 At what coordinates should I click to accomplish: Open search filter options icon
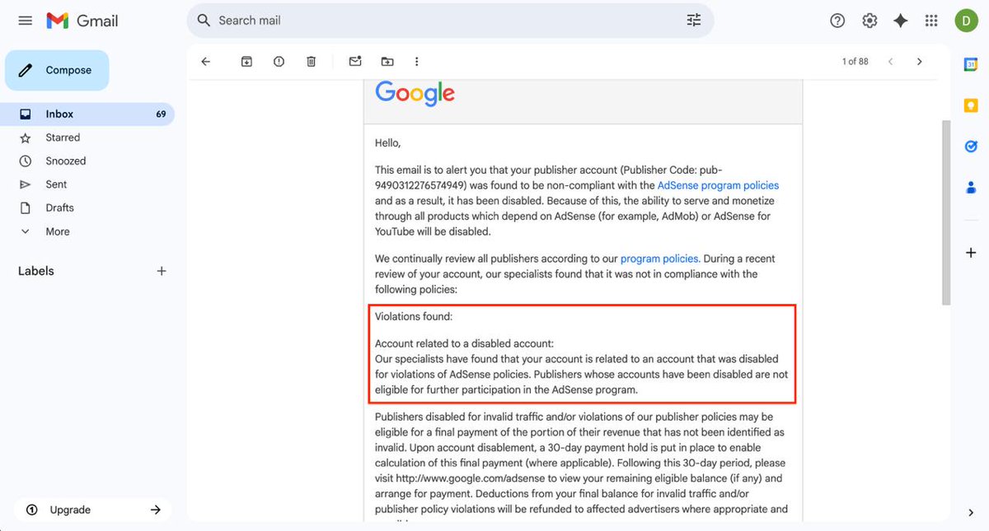coord(694,21)
